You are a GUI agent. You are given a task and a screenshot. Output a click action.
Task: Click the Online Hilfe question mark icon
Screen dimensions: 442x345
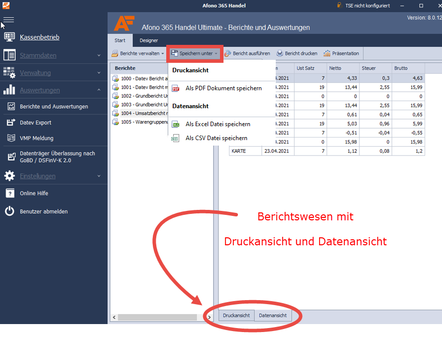point(10,193)
